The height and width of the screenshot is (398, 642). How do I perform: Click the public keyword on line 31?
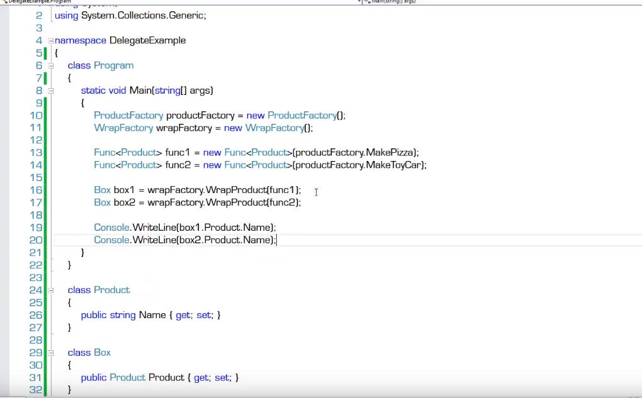click(x=94, y=377)
